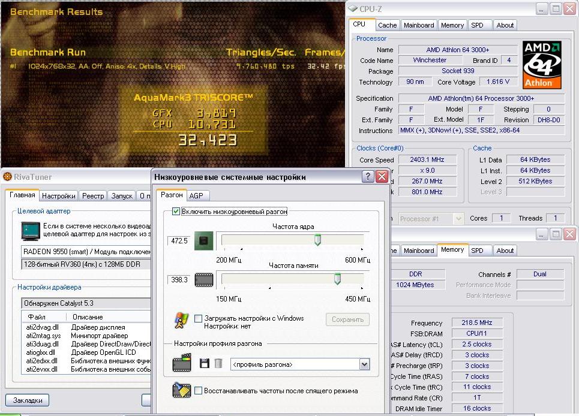Click the Обнаружен Catalyst 5.3 field
Image resolution: width=579 pixels, height=416 pixels.
tap(86, 303)
